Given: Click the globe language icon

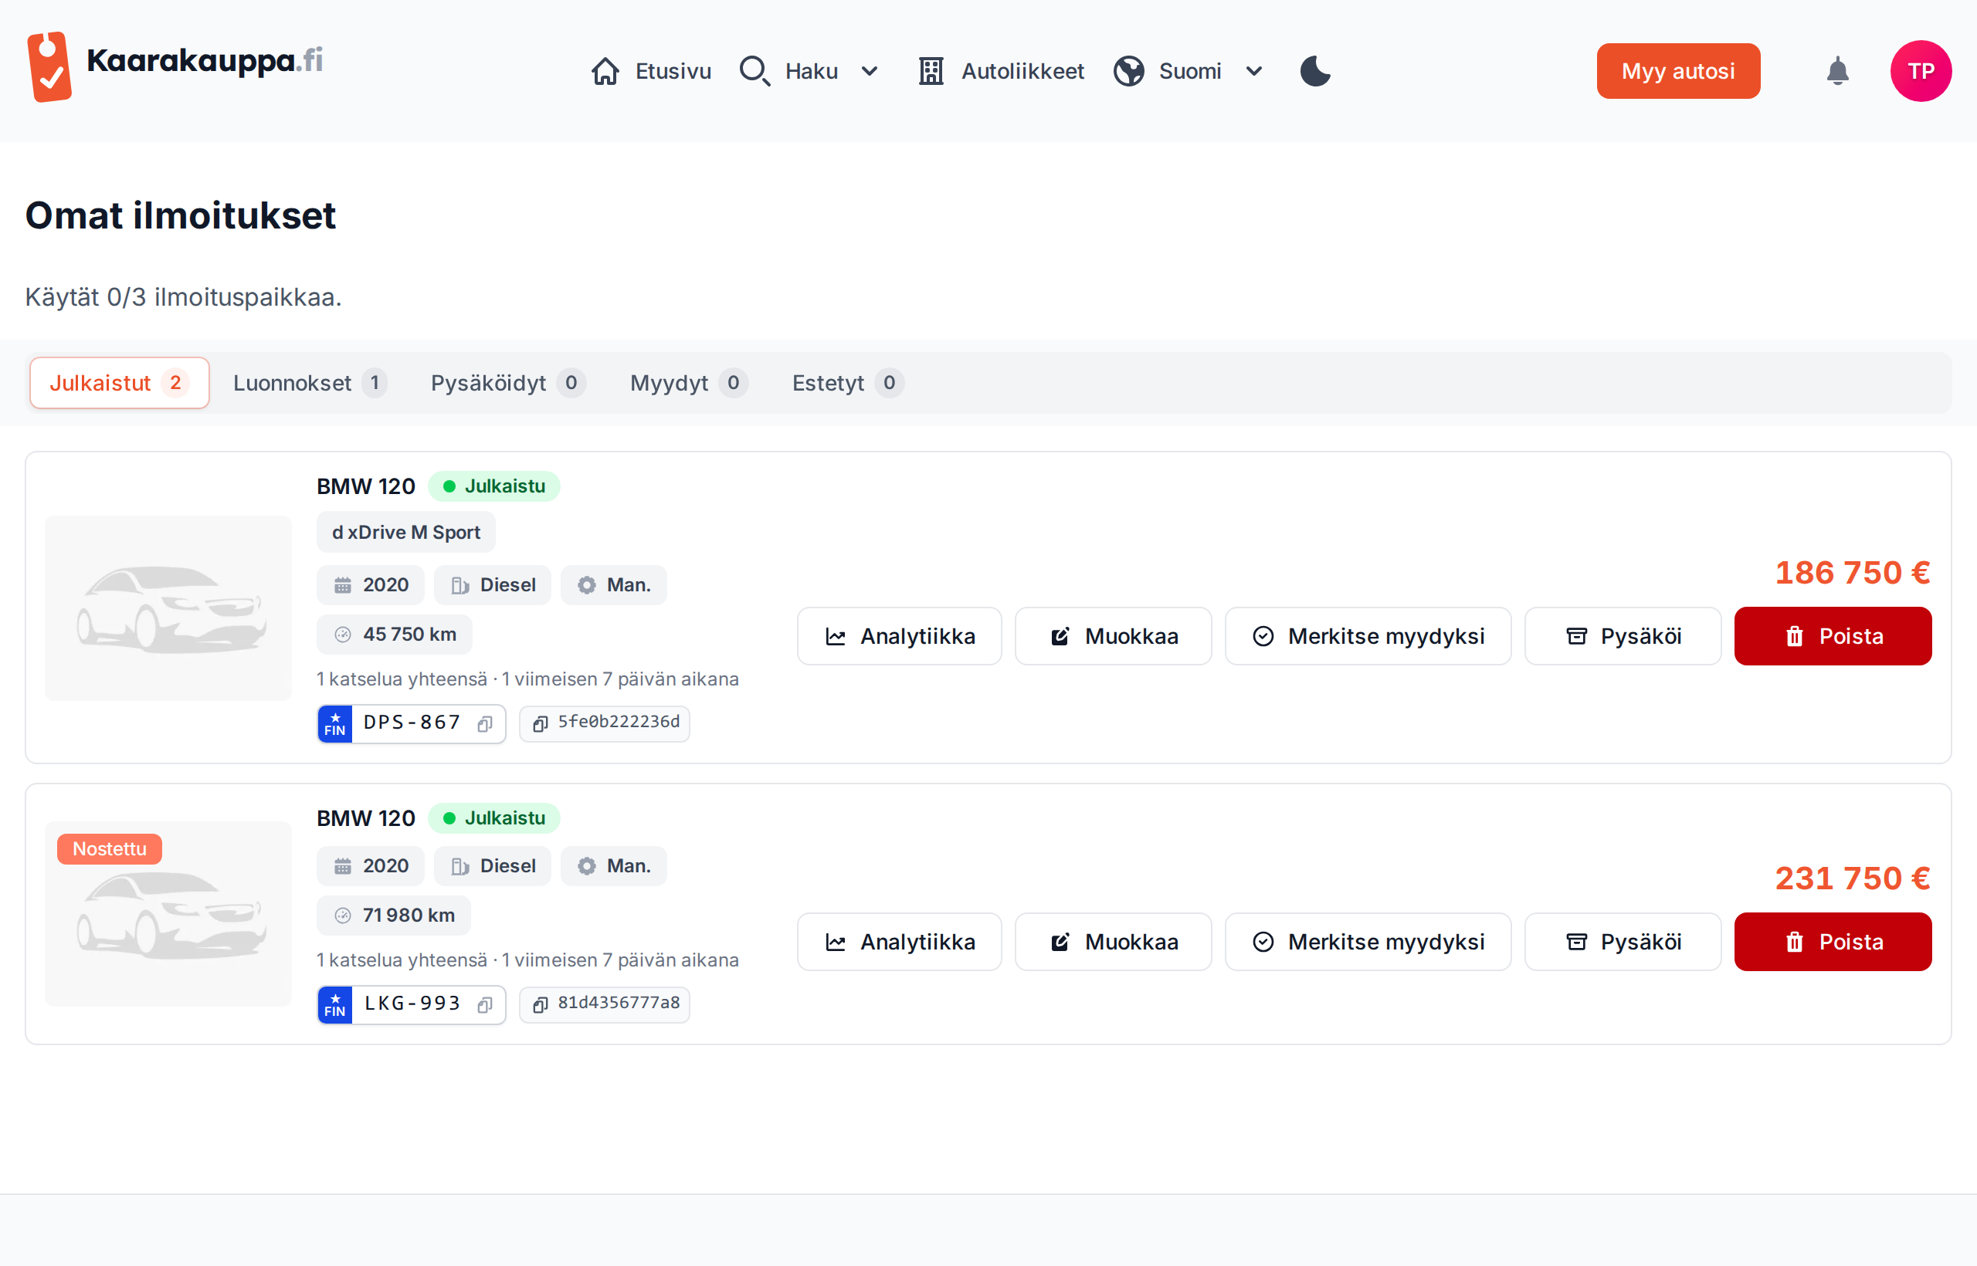Looking at the screenshot, I should (1129, 72).
